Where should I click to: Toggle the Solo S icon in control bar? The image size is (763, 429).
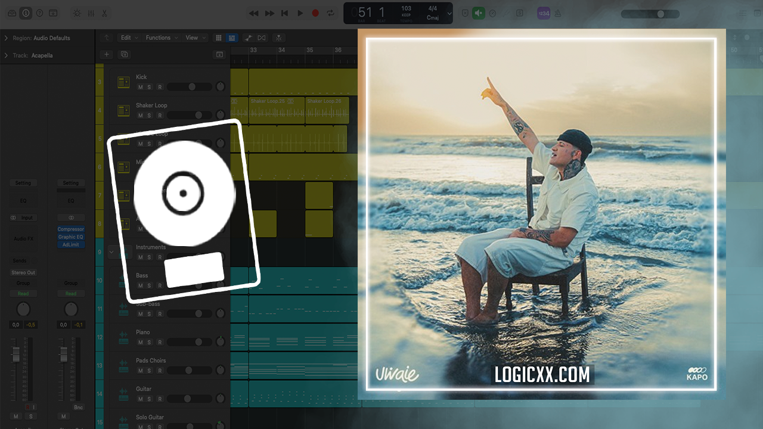pos(519,13)
